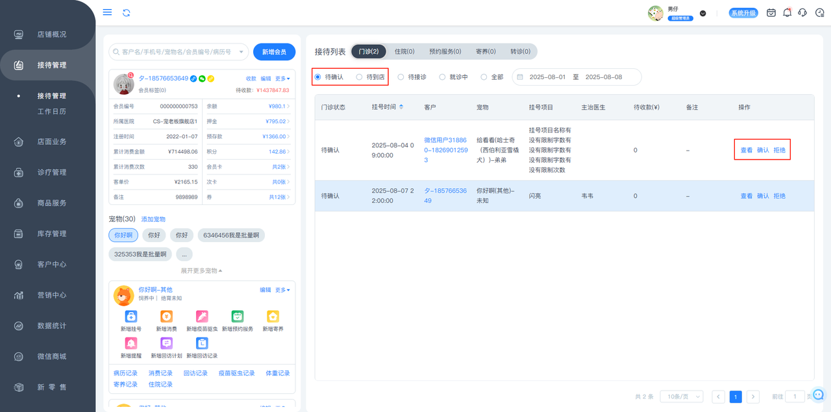Click the clock list icon in header
The width and height of the screenshot is (831, 412).
click(819, 12)
